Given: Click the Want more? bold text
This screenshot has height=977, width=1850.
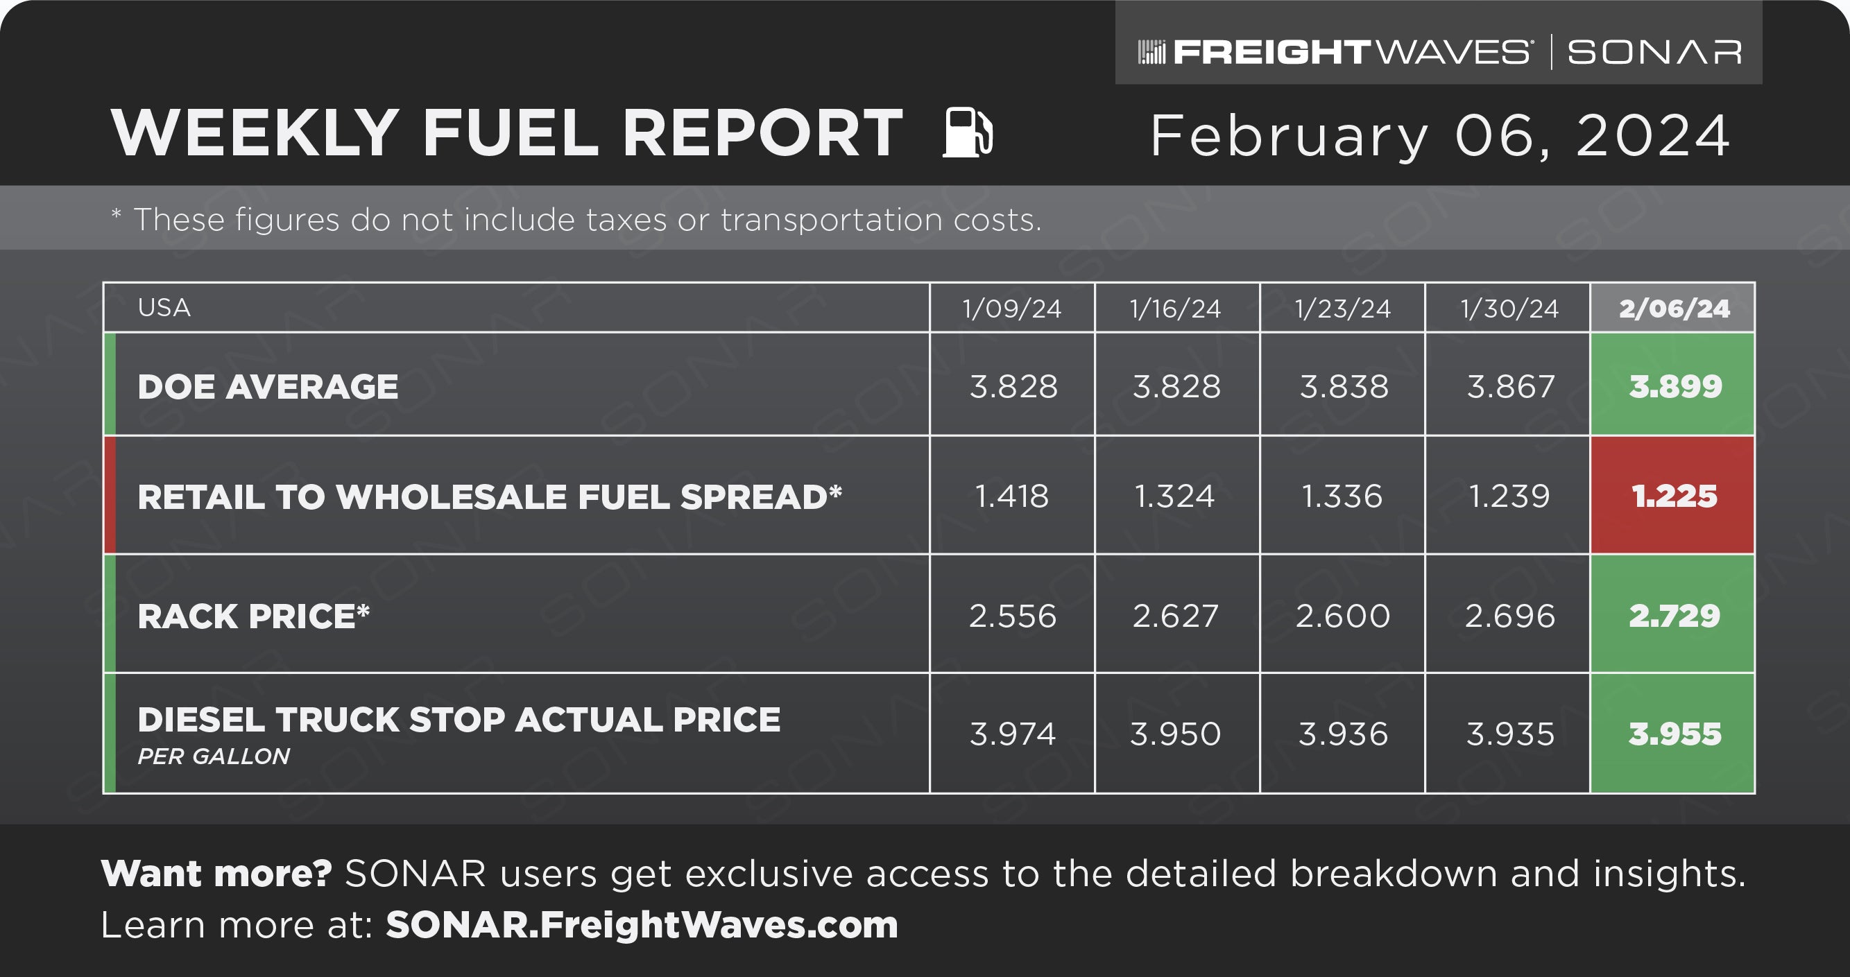Looking at the screenshot, I should coord(216,874).
